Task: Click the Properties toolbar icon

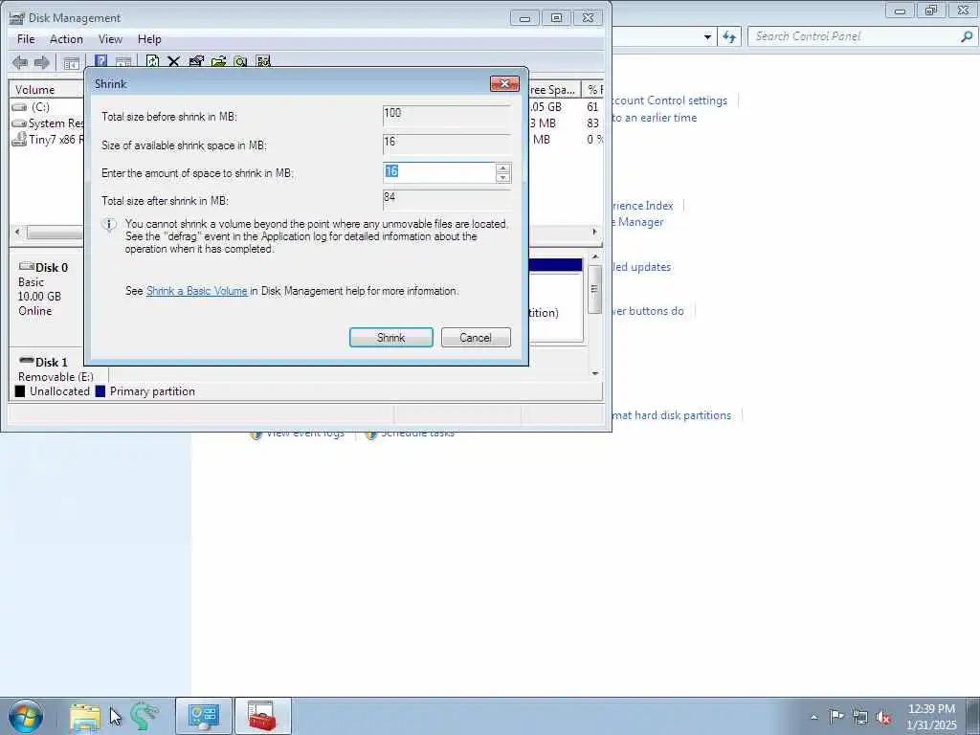Action: 196,61
